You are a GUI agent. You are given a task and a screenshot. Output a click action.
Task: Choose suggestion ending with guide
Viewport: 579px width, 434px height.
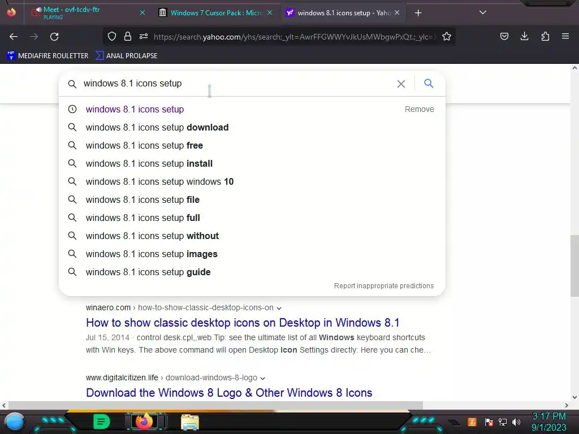(252, 272)
